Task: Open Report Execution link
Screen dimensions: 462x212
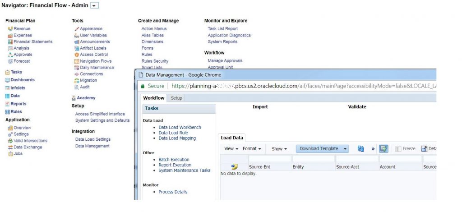Action: [x=175, y=165]
